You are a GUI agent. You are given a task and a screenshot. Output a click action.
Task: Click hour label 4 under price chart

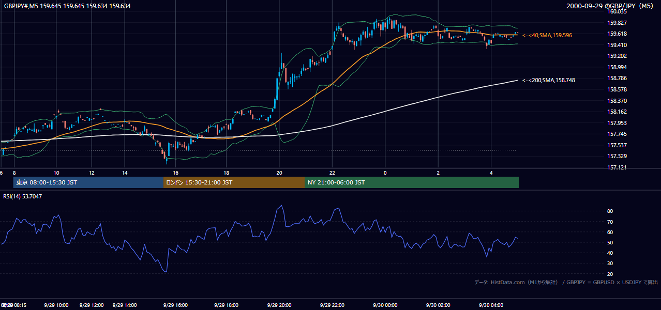[x=491, y=173]
